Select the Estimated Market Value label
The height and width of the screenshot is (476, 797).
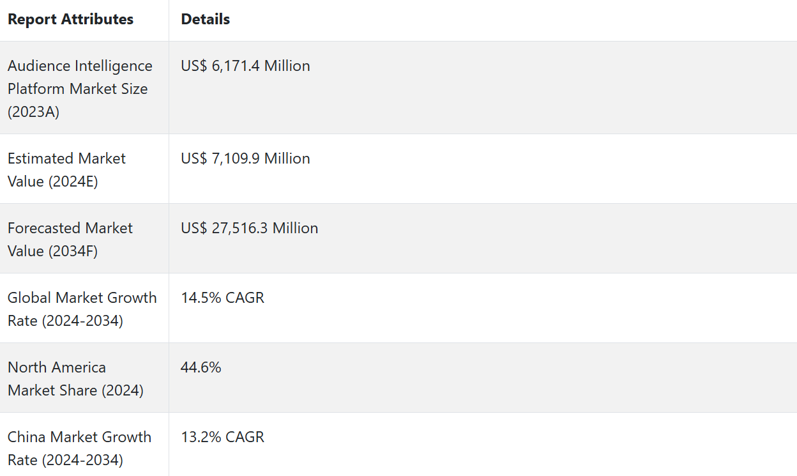coord(66,170)
